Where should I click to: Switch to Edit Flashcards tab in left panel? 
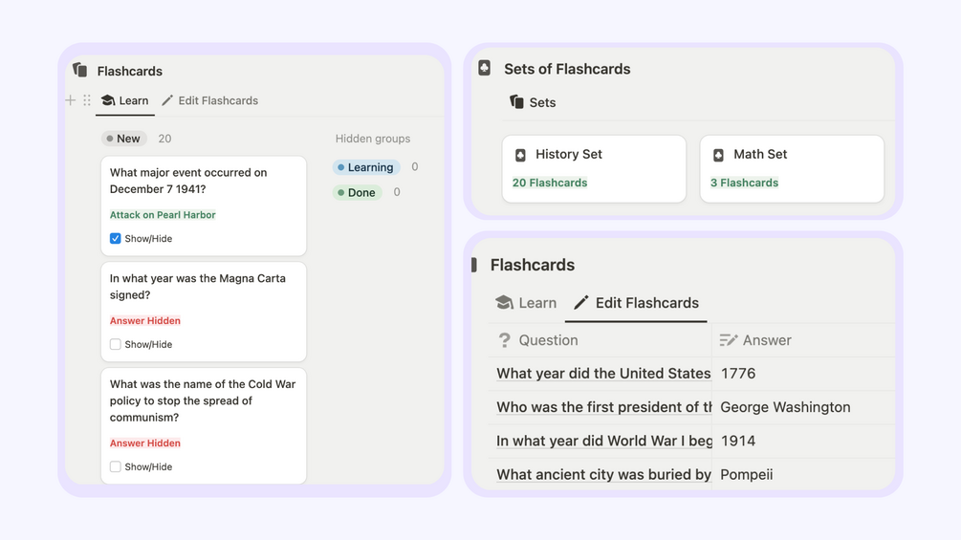pos(209,100)
